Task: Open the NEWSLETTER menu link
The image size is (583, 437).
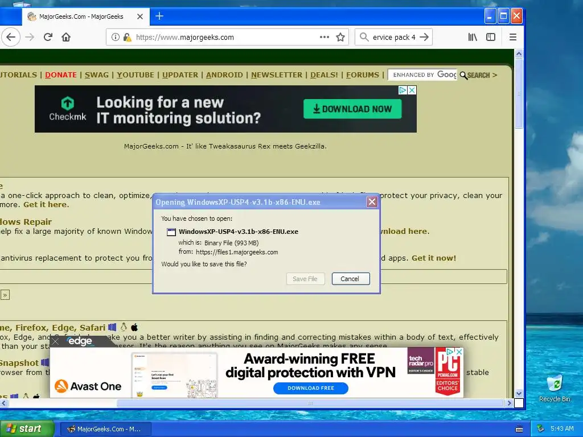Action: [277, 75]
